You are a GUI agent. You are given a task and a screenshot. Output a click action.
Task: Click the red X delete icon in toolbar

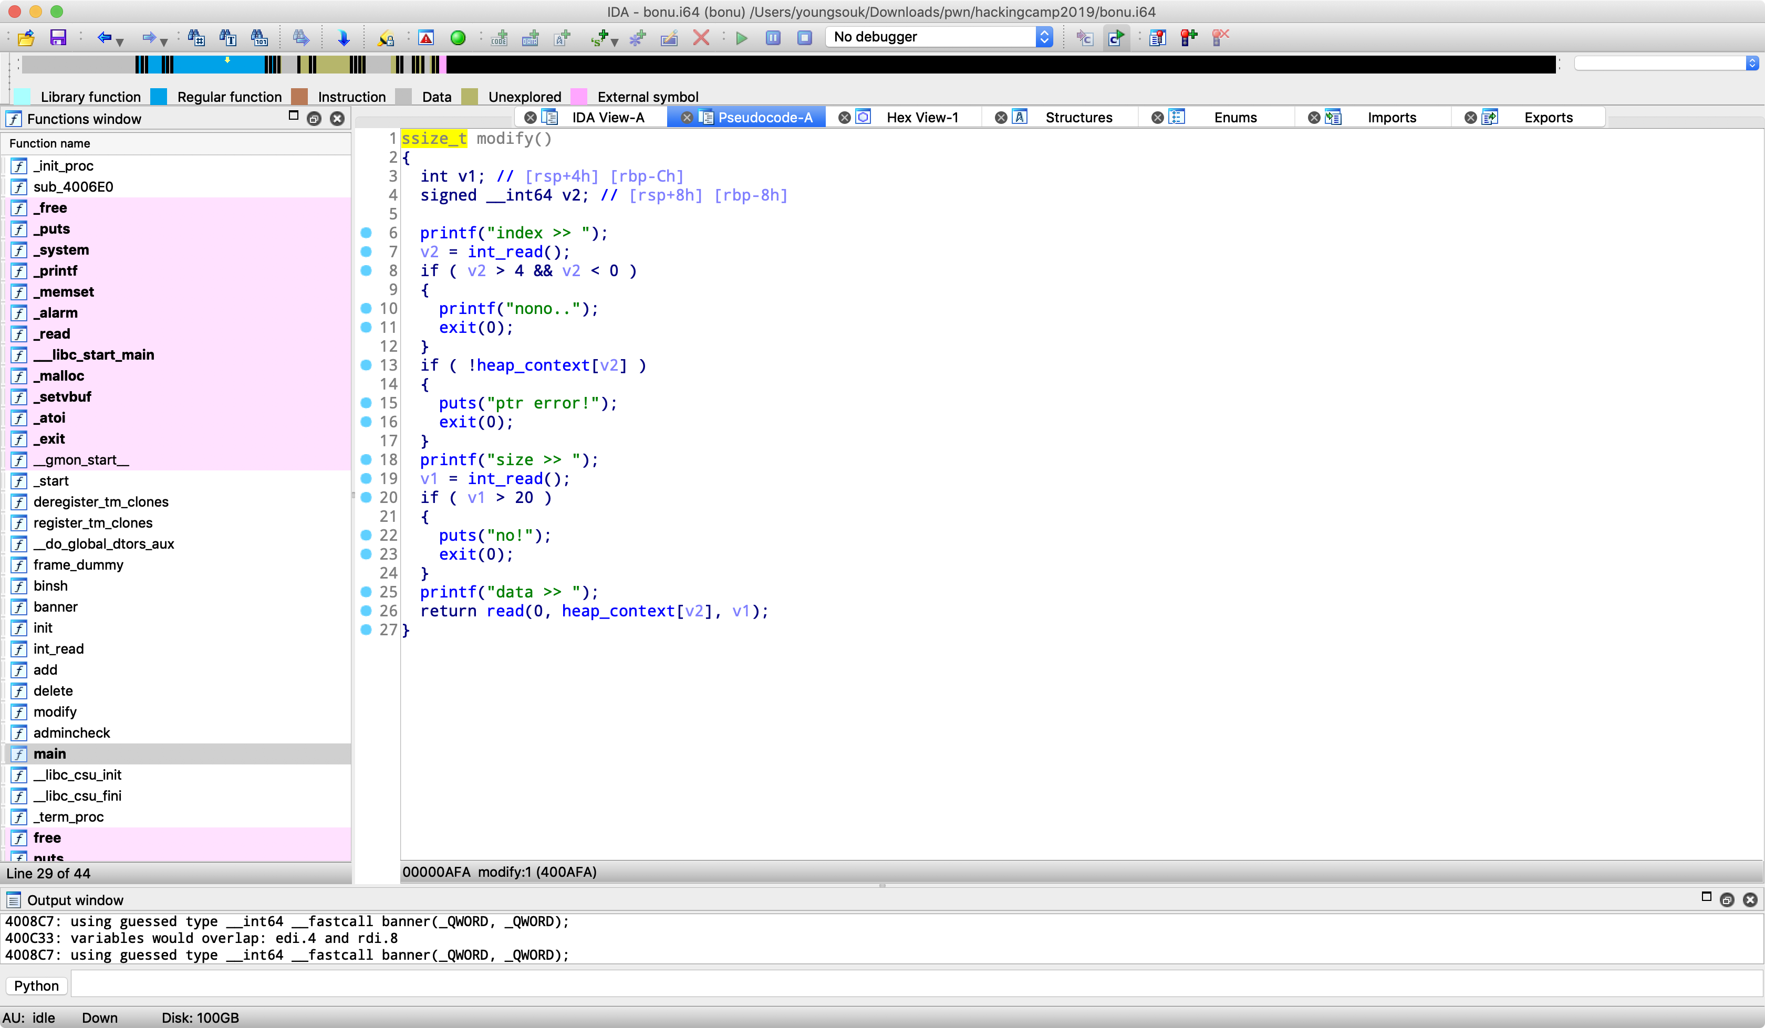tap(701, 37)
